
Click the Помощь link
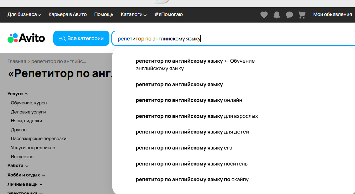pos(103,15)
